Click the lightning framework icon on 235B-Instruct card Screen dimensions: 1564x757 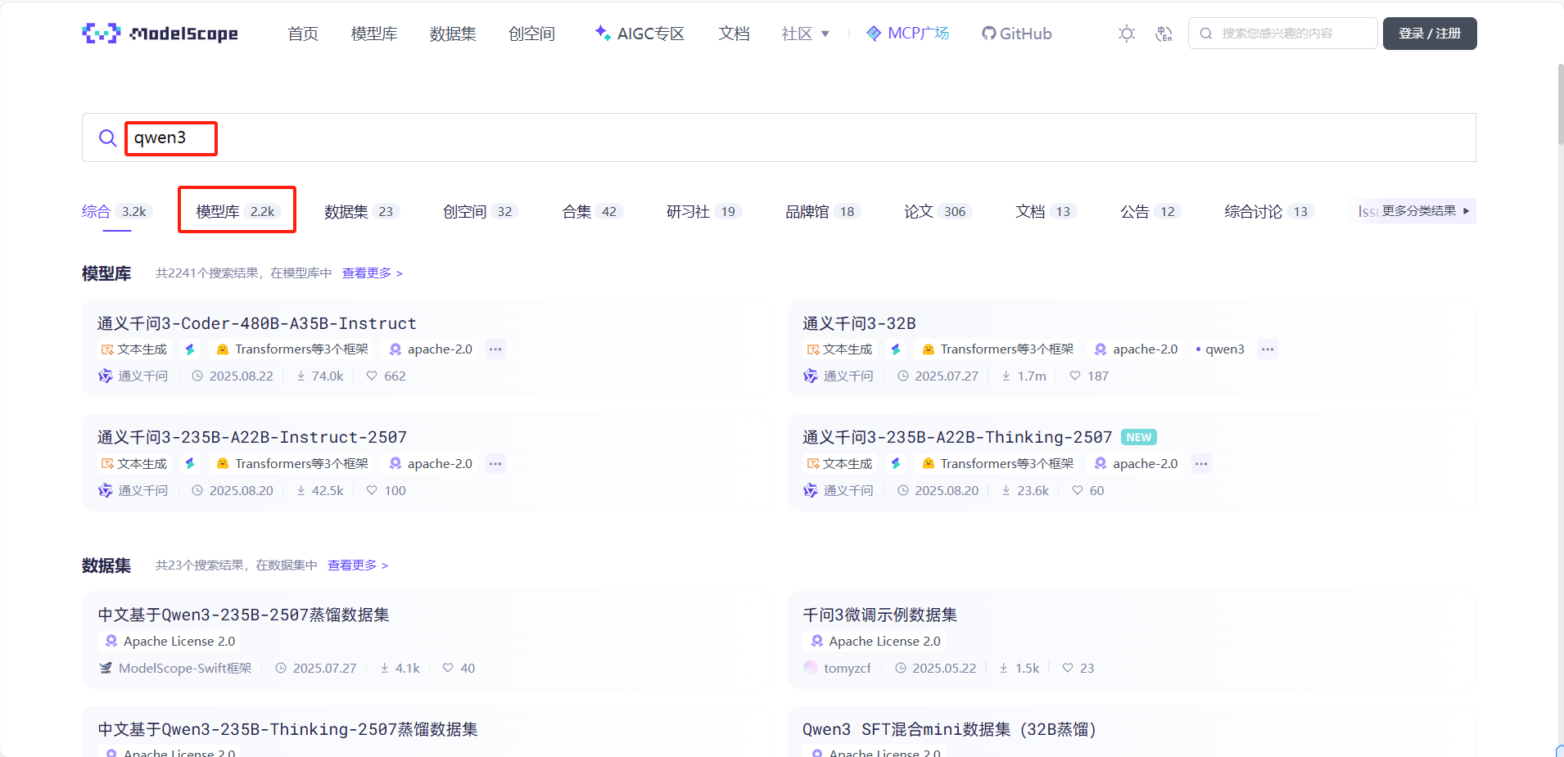[189, 463]
